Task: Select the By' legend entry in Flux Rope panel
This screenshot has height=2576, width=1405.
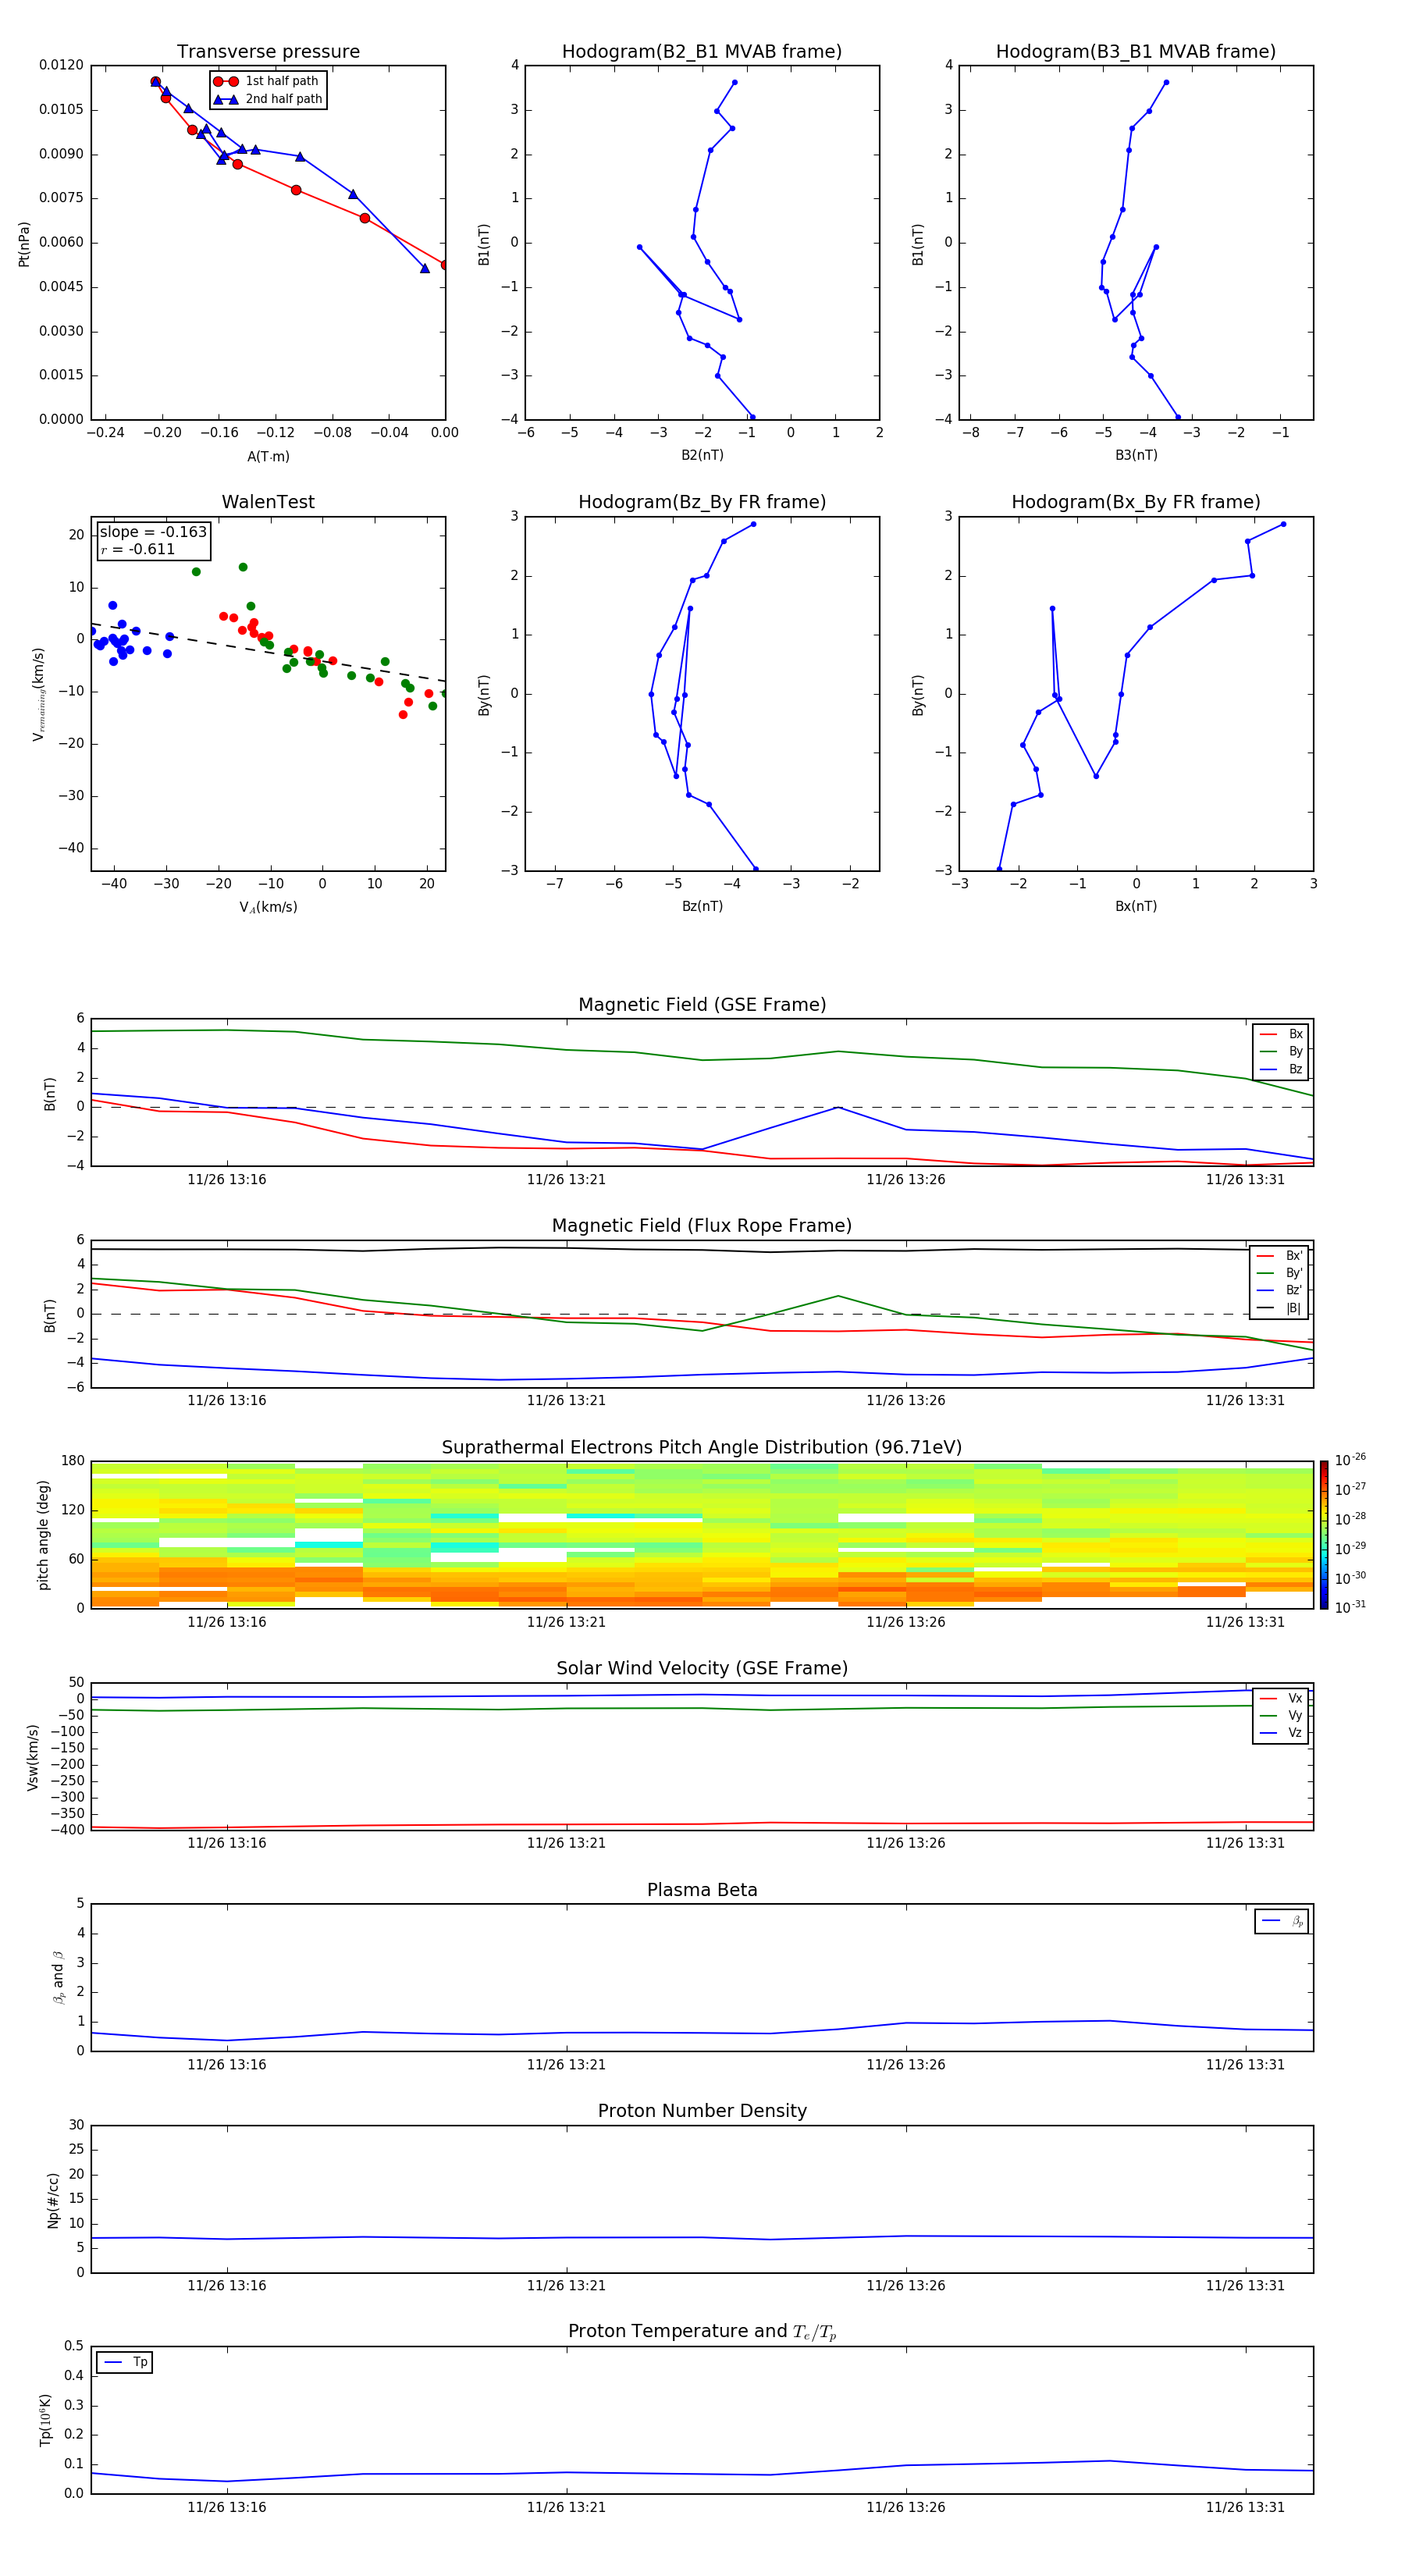Action: [x=1280, y=1273]
